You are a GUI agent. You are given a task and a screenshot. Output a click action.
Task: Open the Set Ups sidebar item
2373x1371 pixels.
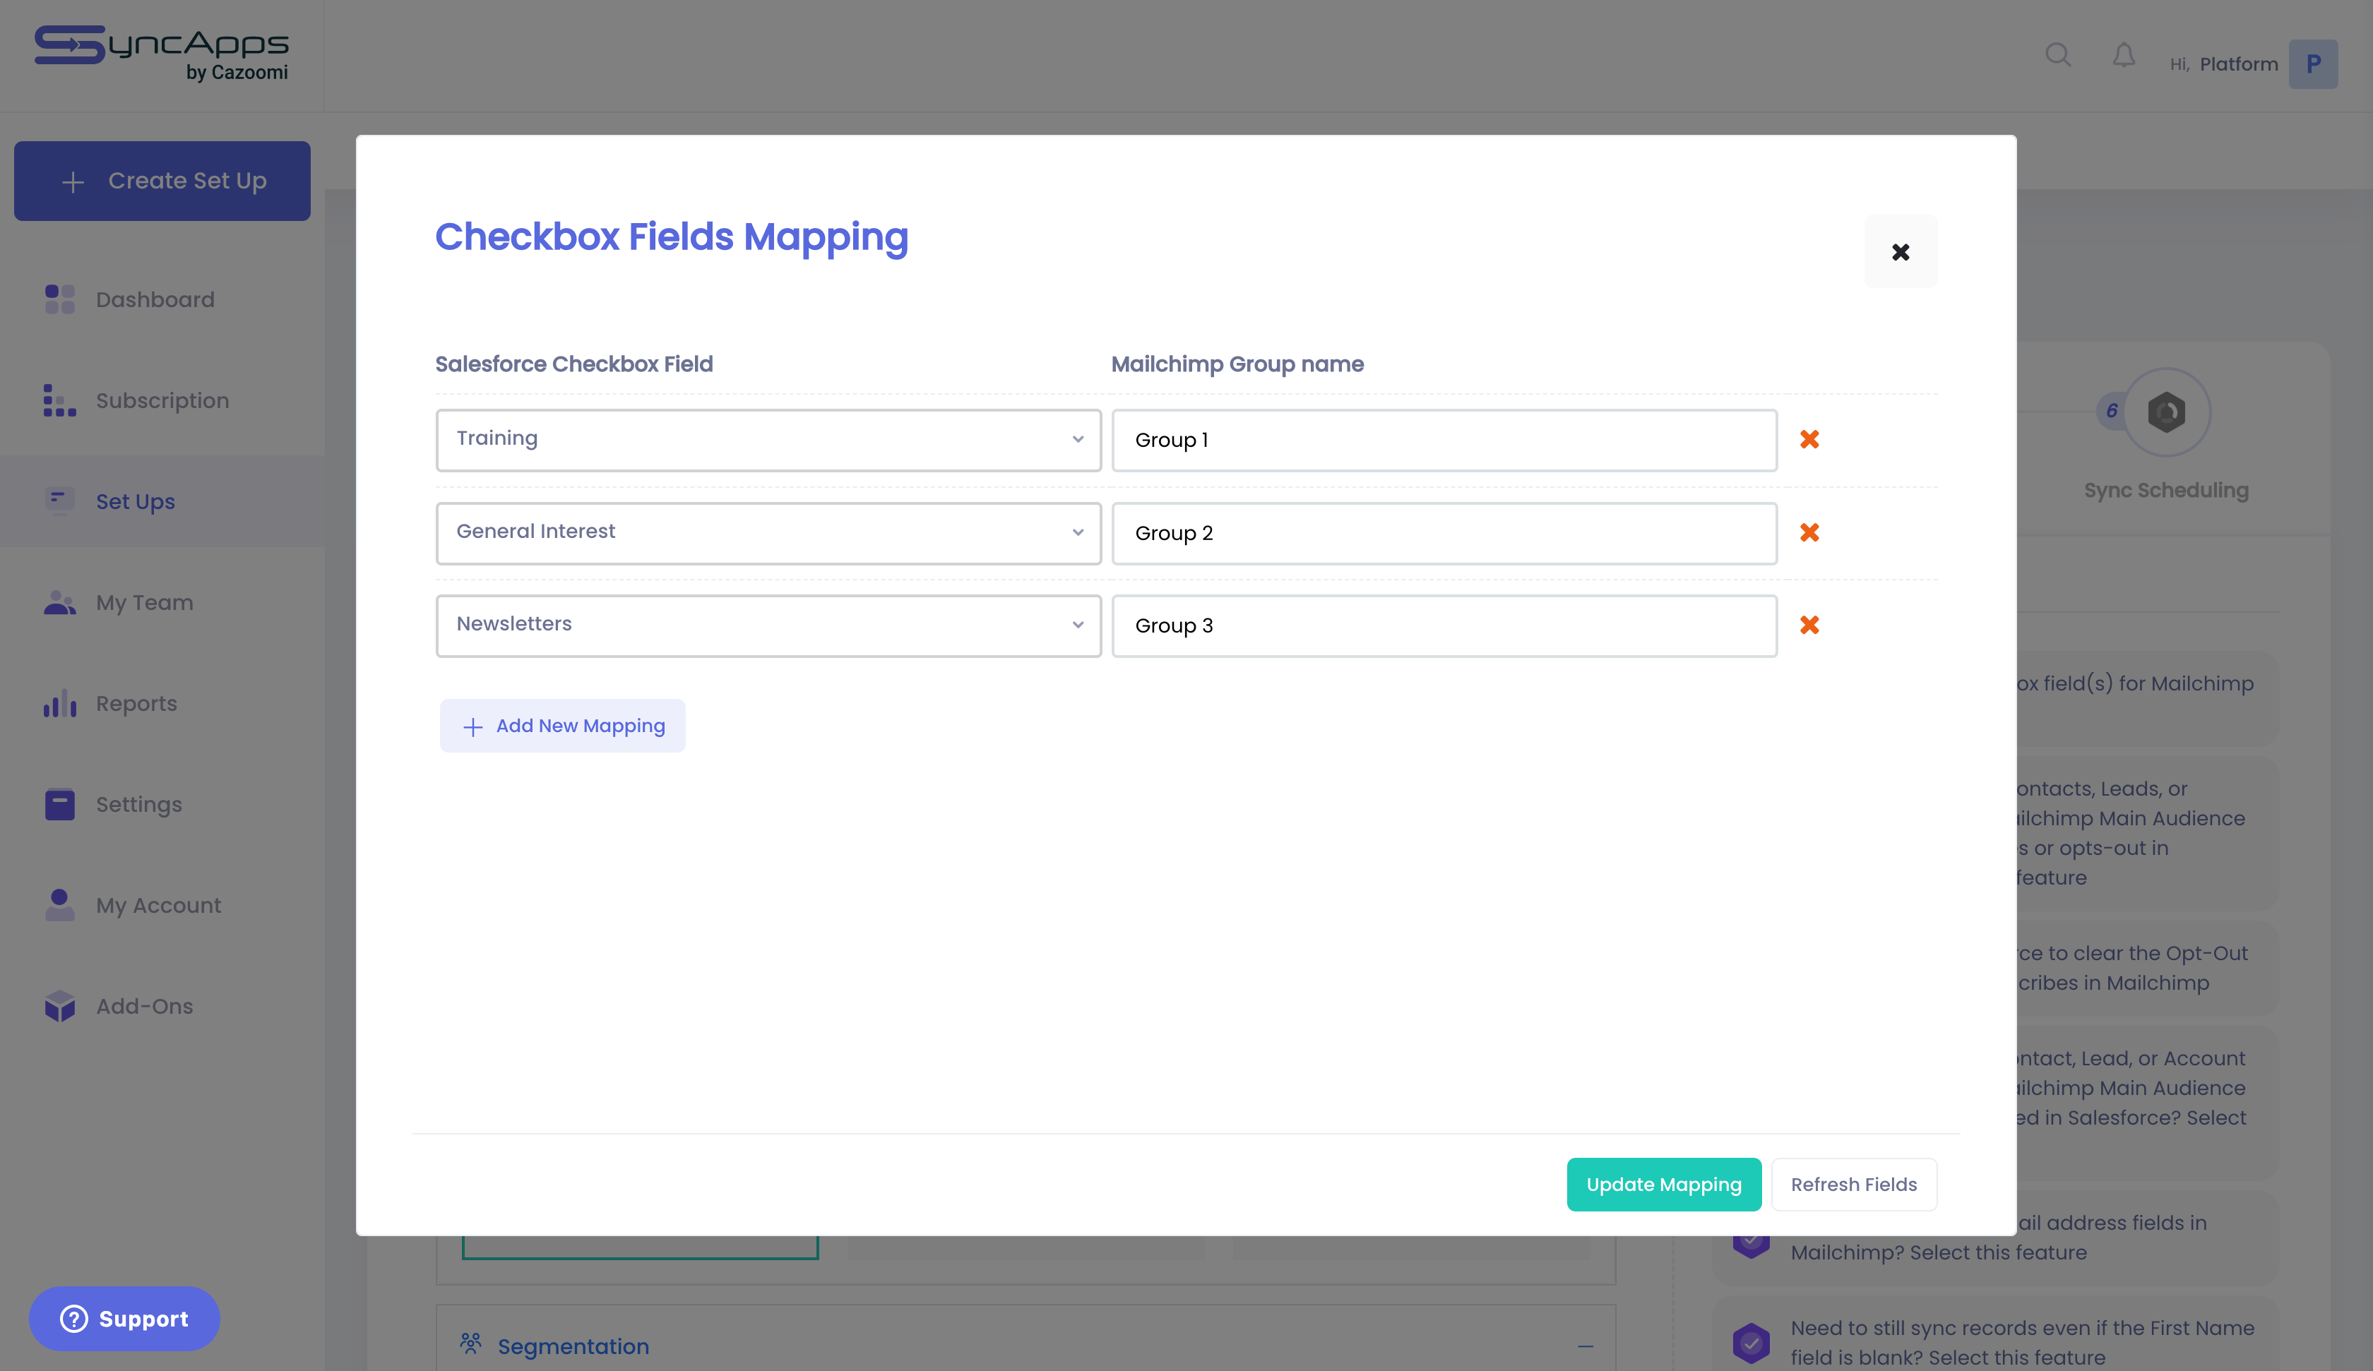[x=162, y=502]
